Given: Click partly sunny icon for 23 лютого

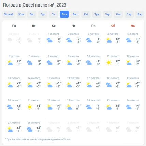Looking at the screenshot, I should click(x=69, y=107).
